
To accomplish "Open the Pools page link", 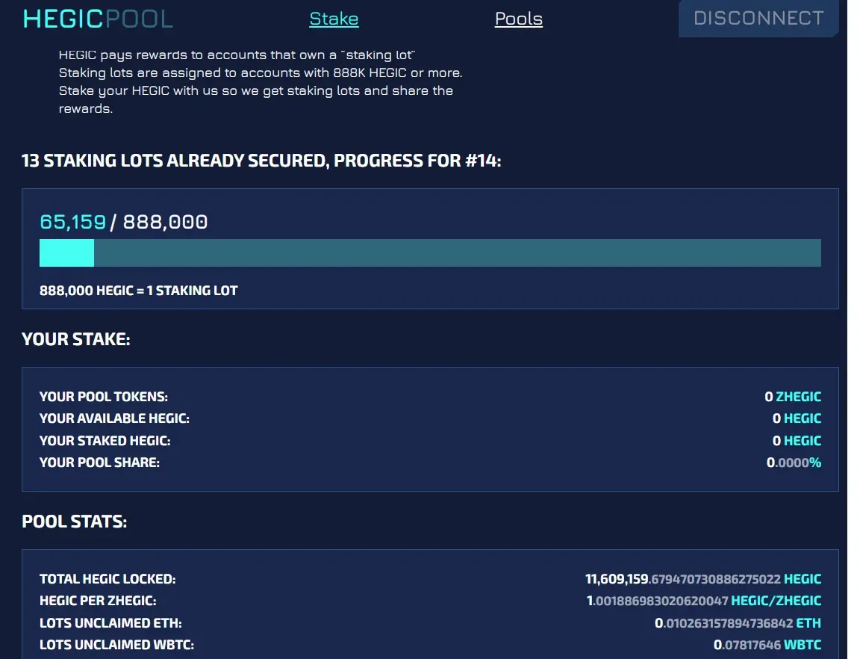I will 518,19.
